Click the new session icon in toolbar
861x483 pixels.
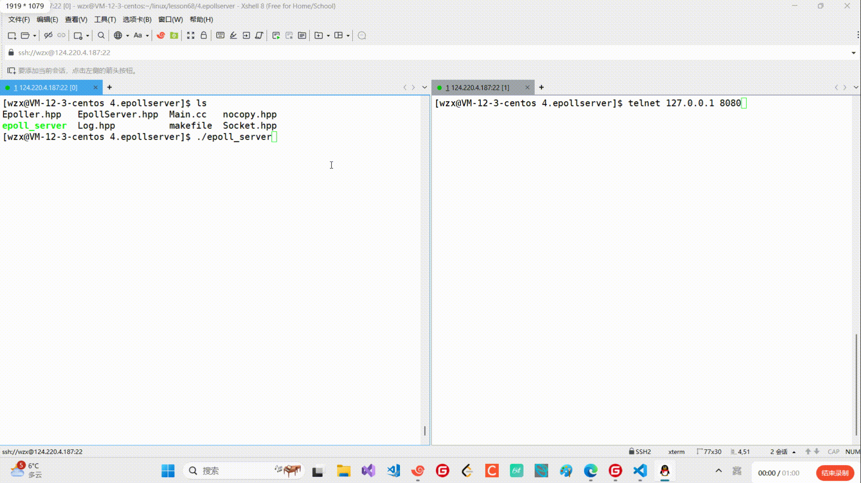click(x=12, y=35)
